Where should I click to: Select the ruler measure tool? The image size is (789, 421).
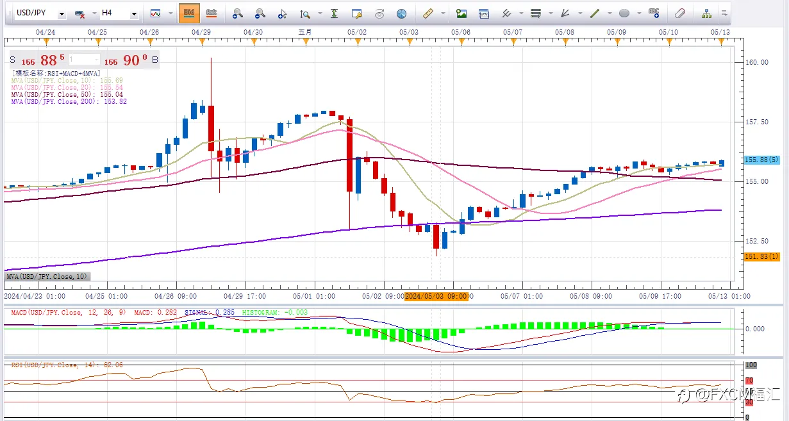click(429, 13)
